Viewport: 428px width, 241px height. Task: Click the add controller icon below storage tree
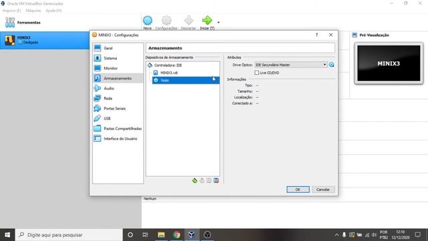(x=195, y=180)
